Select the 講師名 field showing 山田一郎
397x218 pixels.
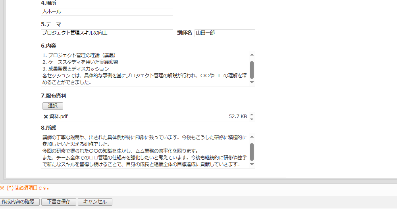click(x=225, y=33)
